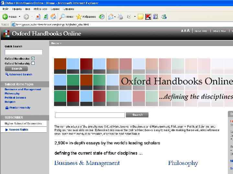
Task: Open Business and Management sidebar link
Action: 23,89
